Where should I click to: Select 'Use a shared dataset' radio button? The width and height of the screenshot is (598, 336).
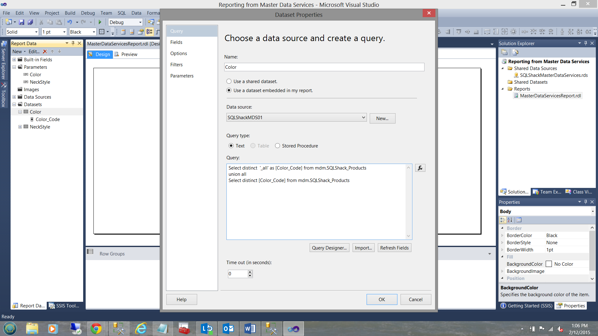pyautogui.click(x=229, y=82)
